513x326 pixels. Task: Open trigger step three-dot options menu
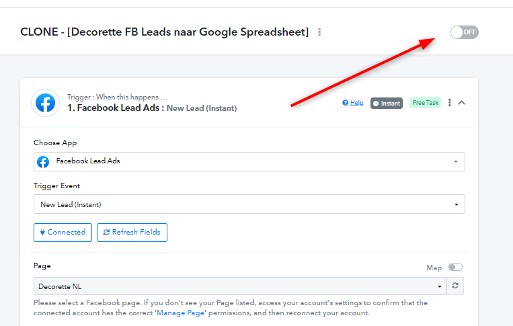(450, 103)
